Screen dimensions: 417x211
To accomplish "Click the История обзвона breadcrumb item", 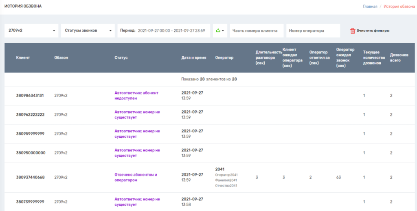I will 399,7.
